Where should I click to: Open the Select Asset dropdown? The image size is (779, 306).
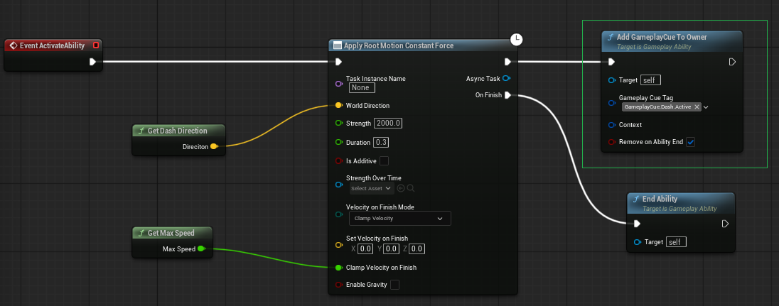[x=371, y=188]
